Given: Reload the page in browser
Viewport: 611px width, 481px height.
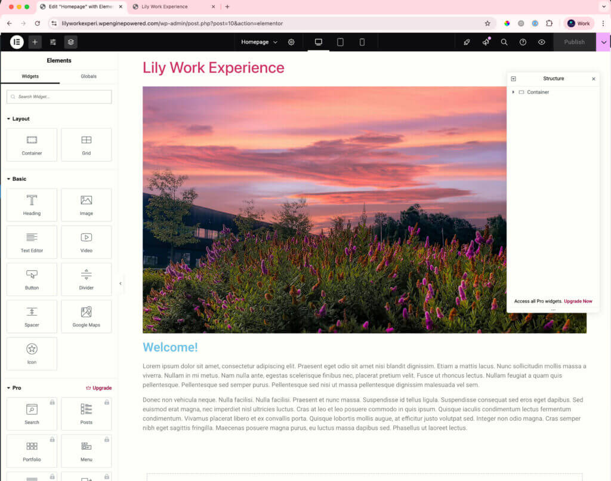Looking at the screenshot, I should pyautogui.click(x=38, y=23).
